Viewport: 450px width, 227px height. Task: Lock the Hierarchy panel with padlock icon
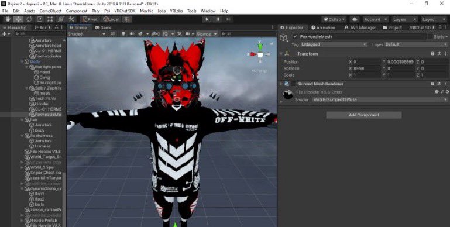coord(56,27)
